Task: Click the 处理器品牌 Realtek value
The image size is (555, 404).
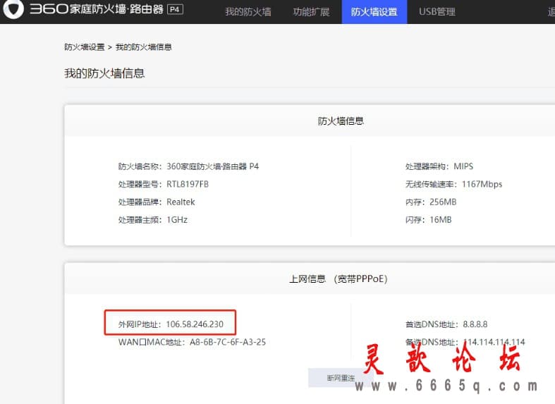Action: coord(181,202)
